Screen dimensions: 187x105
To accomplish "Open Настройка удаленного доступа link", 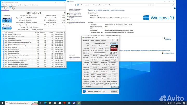I will (x=75, y=17).
